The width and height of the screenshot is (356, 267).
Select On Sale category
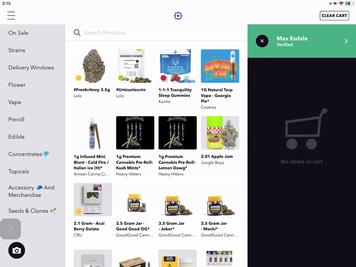pos(18,33)
